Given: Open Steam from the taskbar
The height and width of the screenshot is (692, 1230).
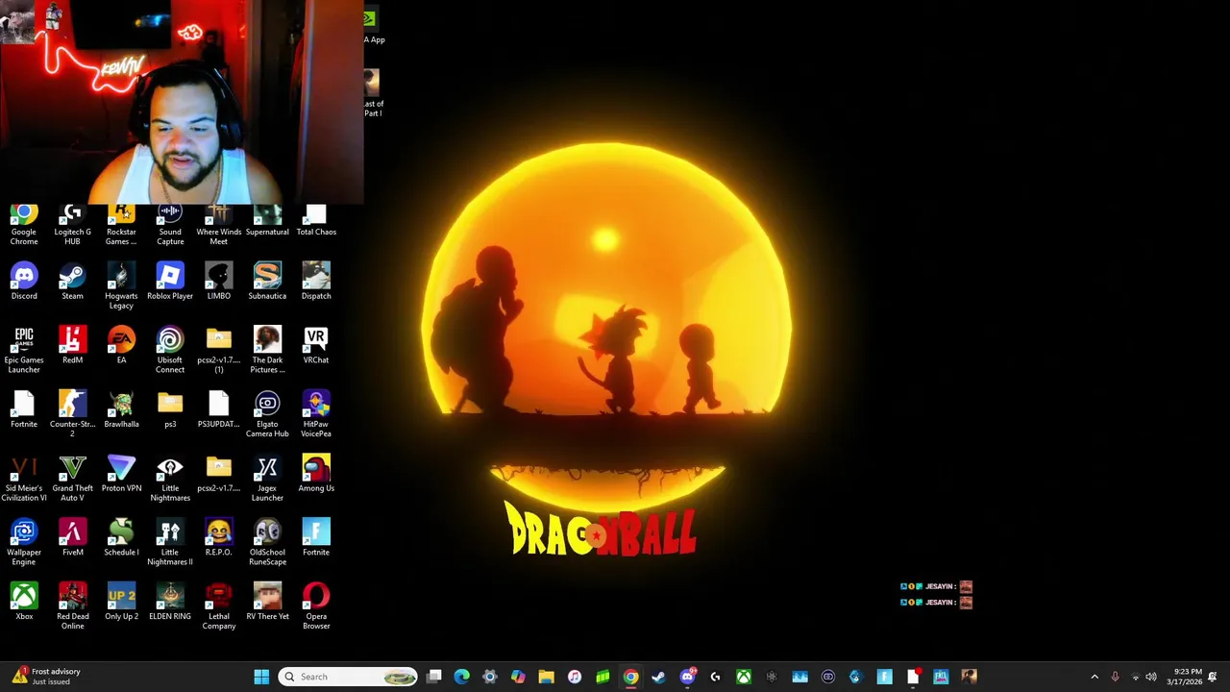Looking at the screenshot, I should (x=658, y=677).
